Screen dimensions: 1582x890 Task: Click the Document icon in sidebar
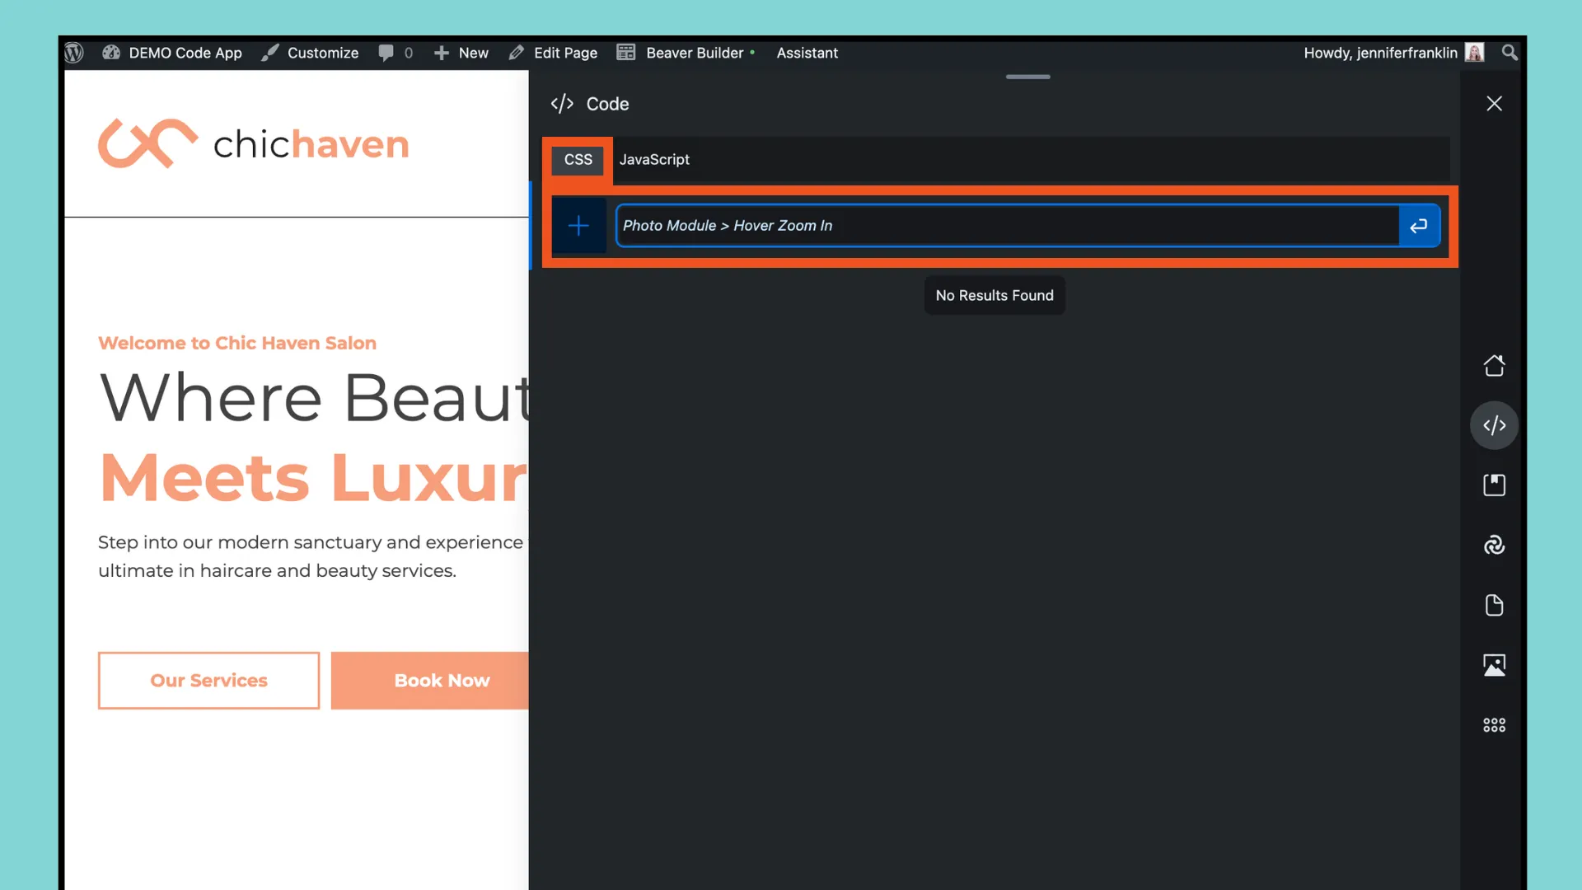[x=1494, y=606]
